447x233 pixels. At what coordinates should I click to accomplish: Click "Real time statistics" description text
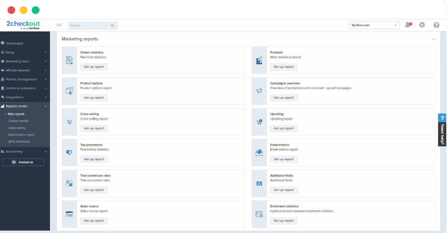pos(93,57)
